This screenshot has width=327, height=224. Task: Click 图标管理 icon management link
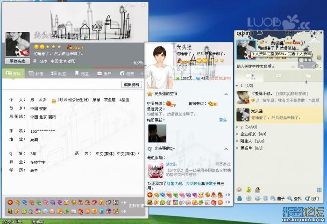pos(136,206)
